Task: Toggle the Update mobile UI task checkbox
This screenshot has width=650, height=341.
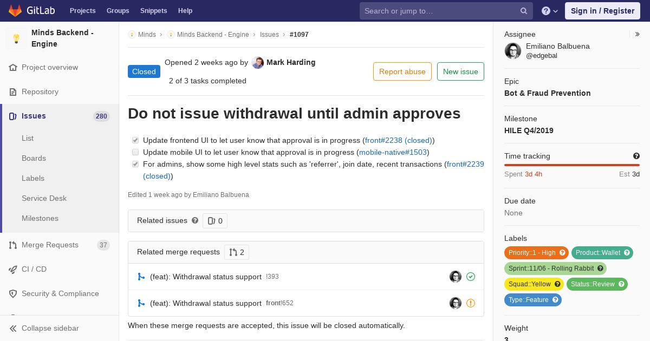Action: coord(135,152)
